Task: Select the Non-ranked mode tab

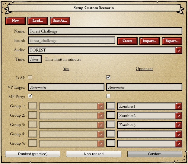Action: point(94,154)
